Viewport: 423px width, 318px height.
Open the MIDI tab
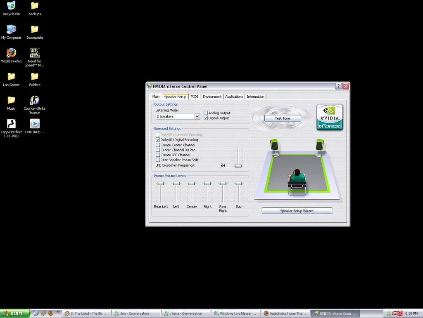(194, 97)
